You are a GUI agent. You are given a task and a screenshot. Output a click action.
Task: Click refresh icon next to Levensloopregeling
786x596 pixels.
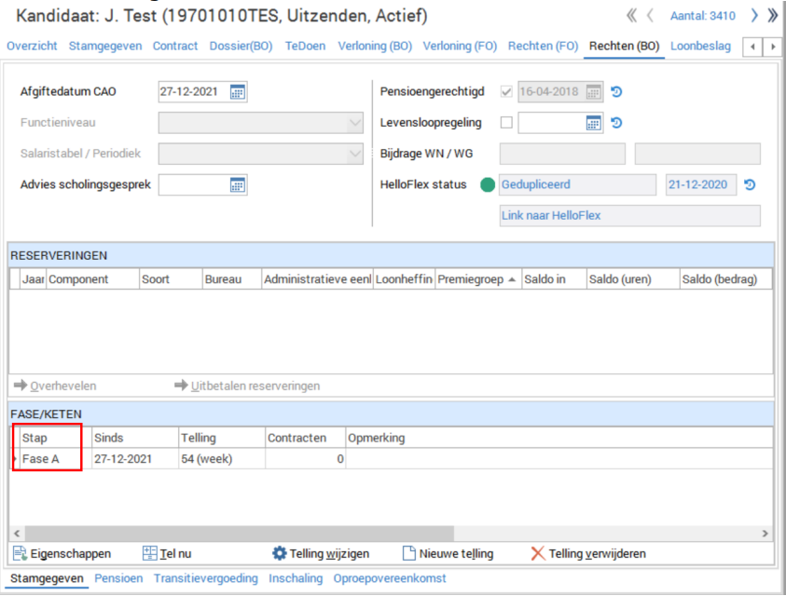(616, 123)
